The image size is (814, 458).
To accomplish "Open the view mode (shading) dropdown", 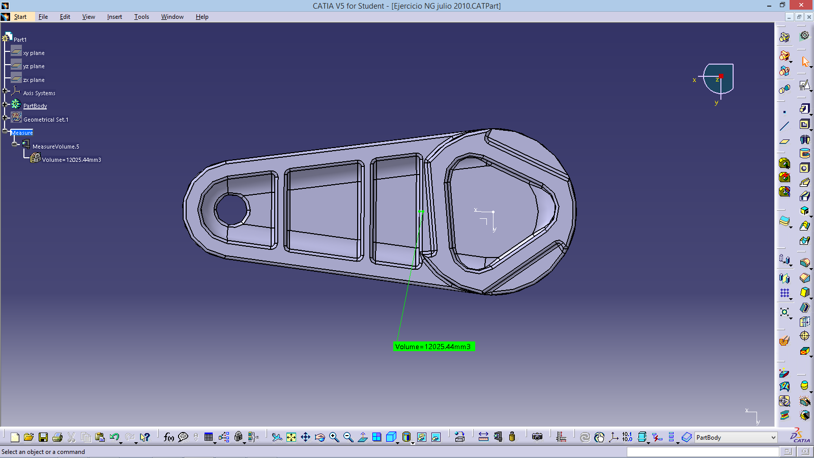I will coord(413,443).
